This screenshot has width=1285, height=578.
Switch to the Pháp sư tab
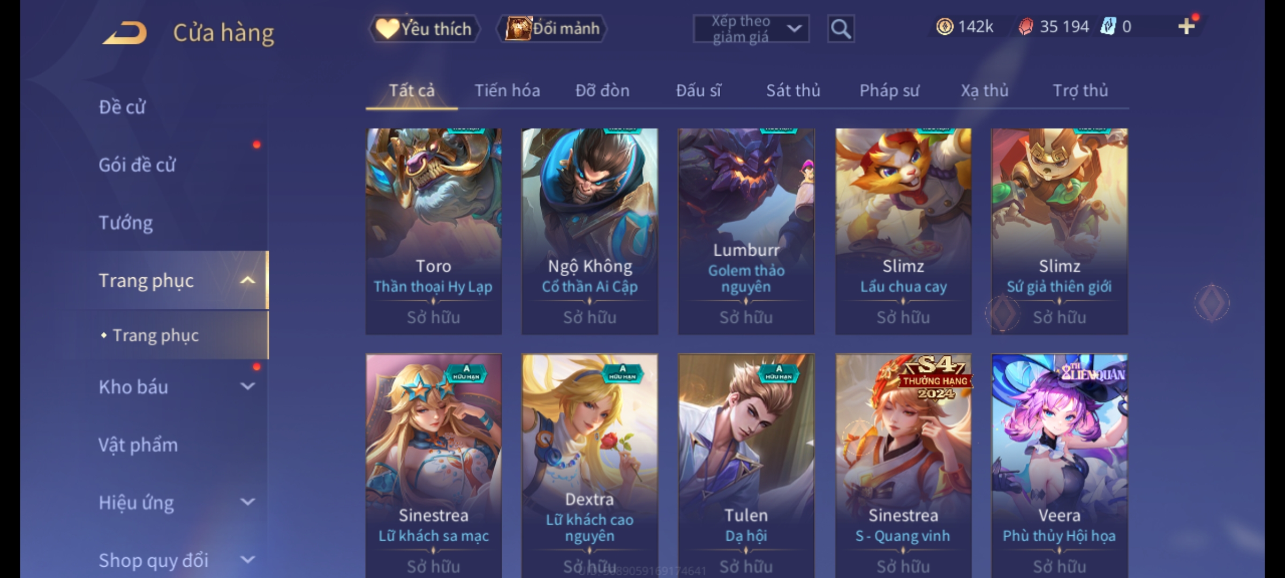(889, 90)
